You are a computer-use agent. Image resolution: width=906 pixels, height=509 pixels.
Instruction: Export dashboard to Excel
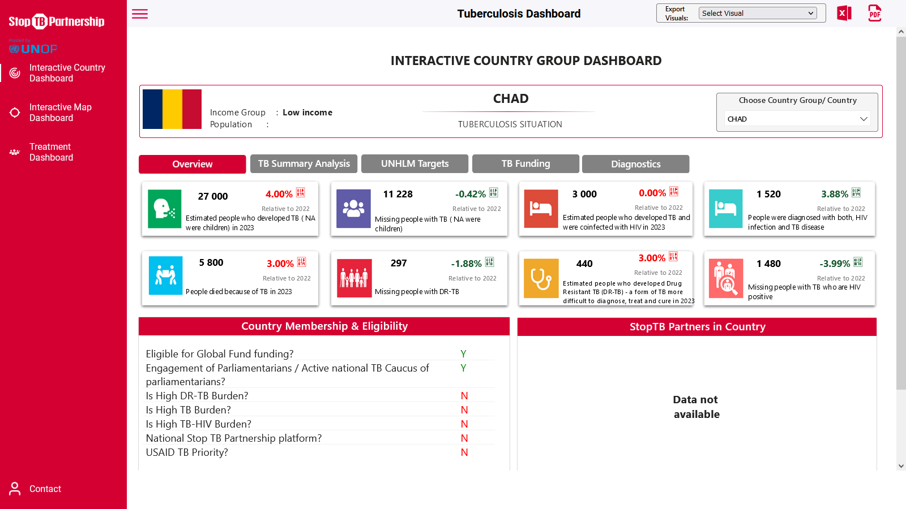click(844, 13)
